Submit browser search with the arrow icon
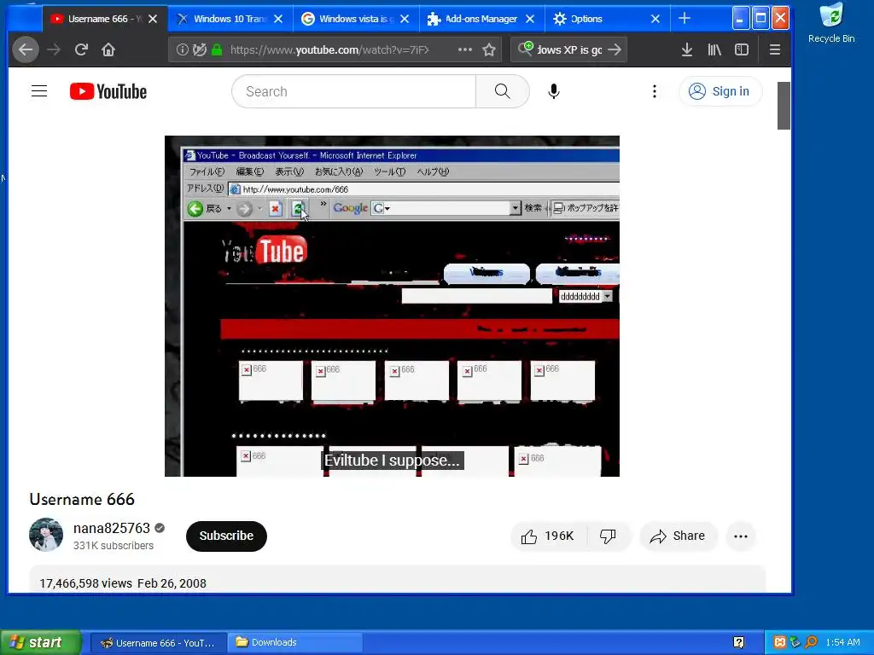The height and width of the screenshot is (655, 874). point(615,50)
